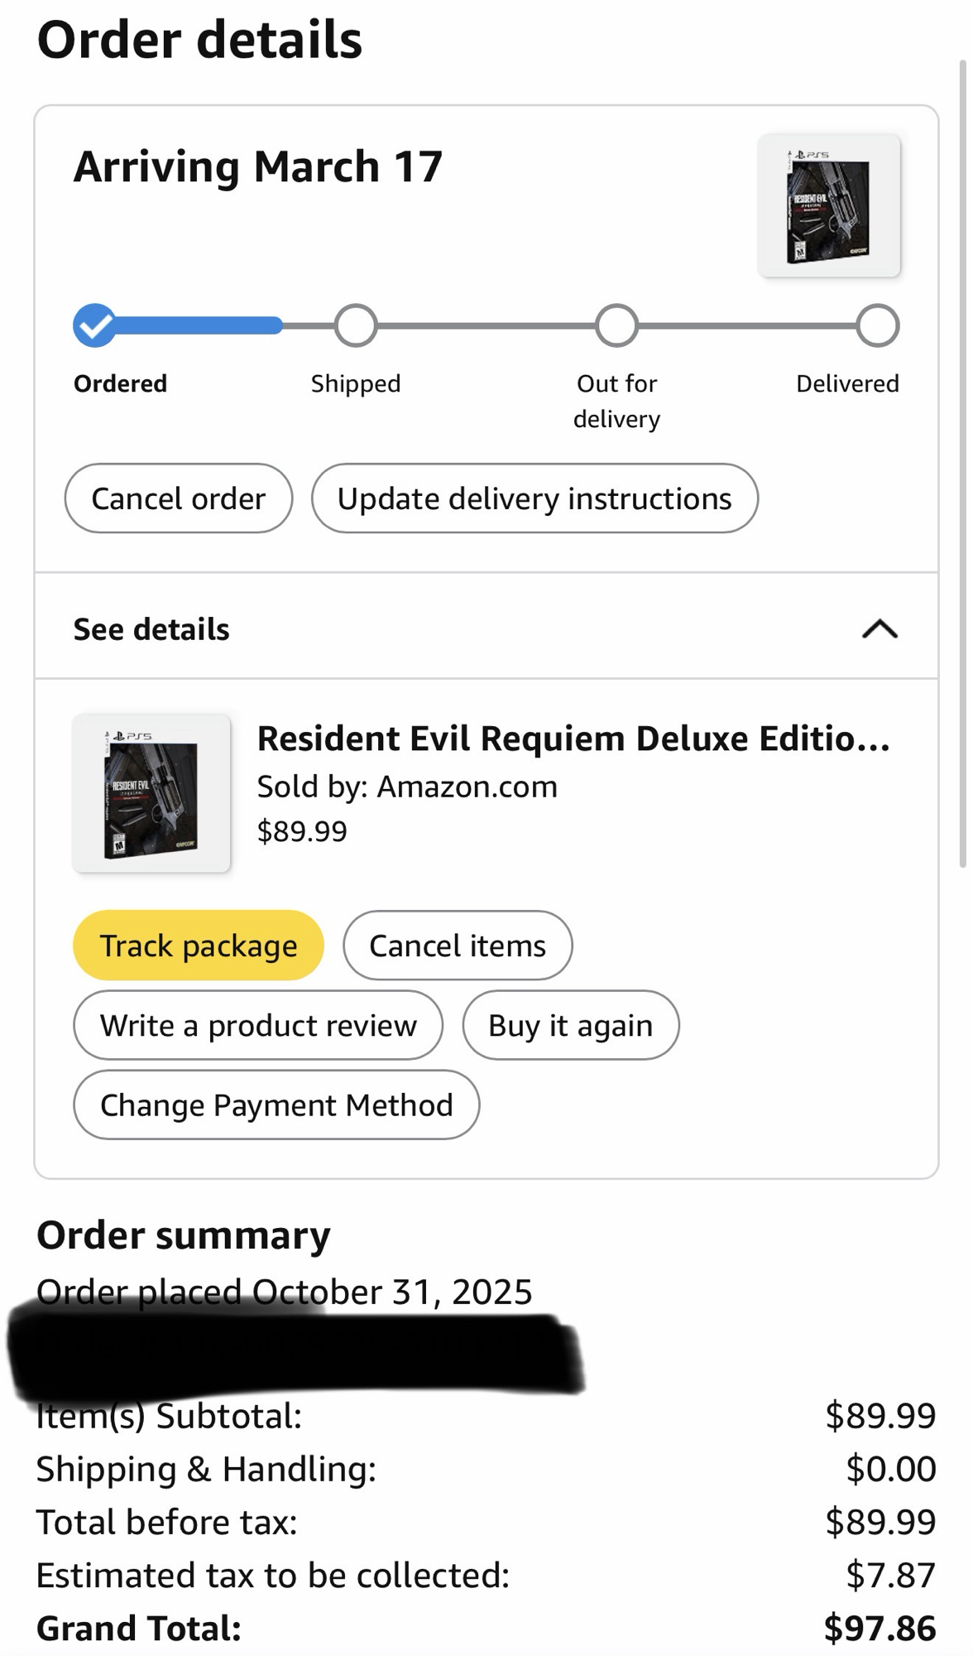This screenshot has height=1656, width=973.
Task: Collapse details with the chevron arrow
Action: pos(880,629)
